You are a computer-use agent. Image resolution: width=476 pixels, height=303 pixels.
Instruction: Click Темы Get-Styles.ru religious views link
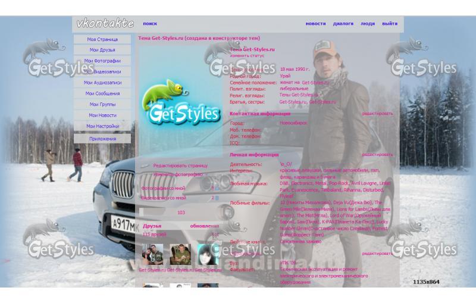[299, 95]
